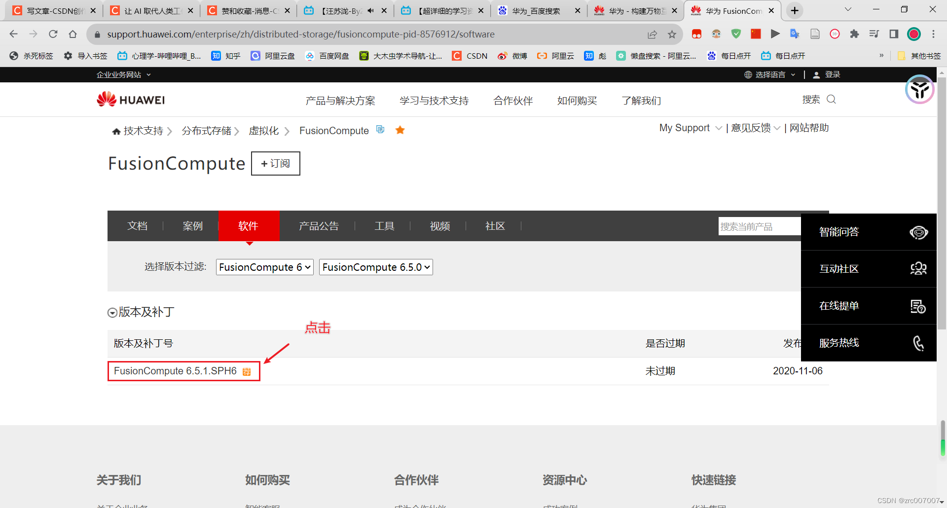Viewport: 947px width, 508px height.
Task: Click 合作伙伴 in top navigation
Action: tap(513, 101)
